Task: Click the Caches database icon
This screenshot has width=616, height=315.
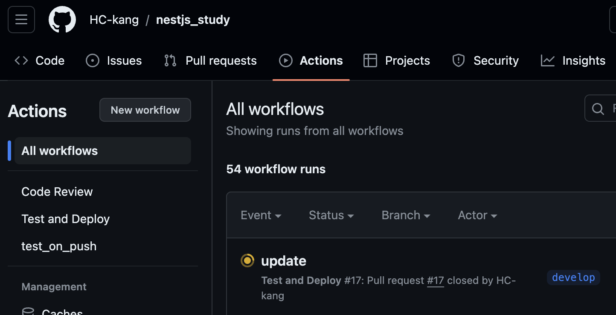Action: pyautogui.click(x=28, y=312)
